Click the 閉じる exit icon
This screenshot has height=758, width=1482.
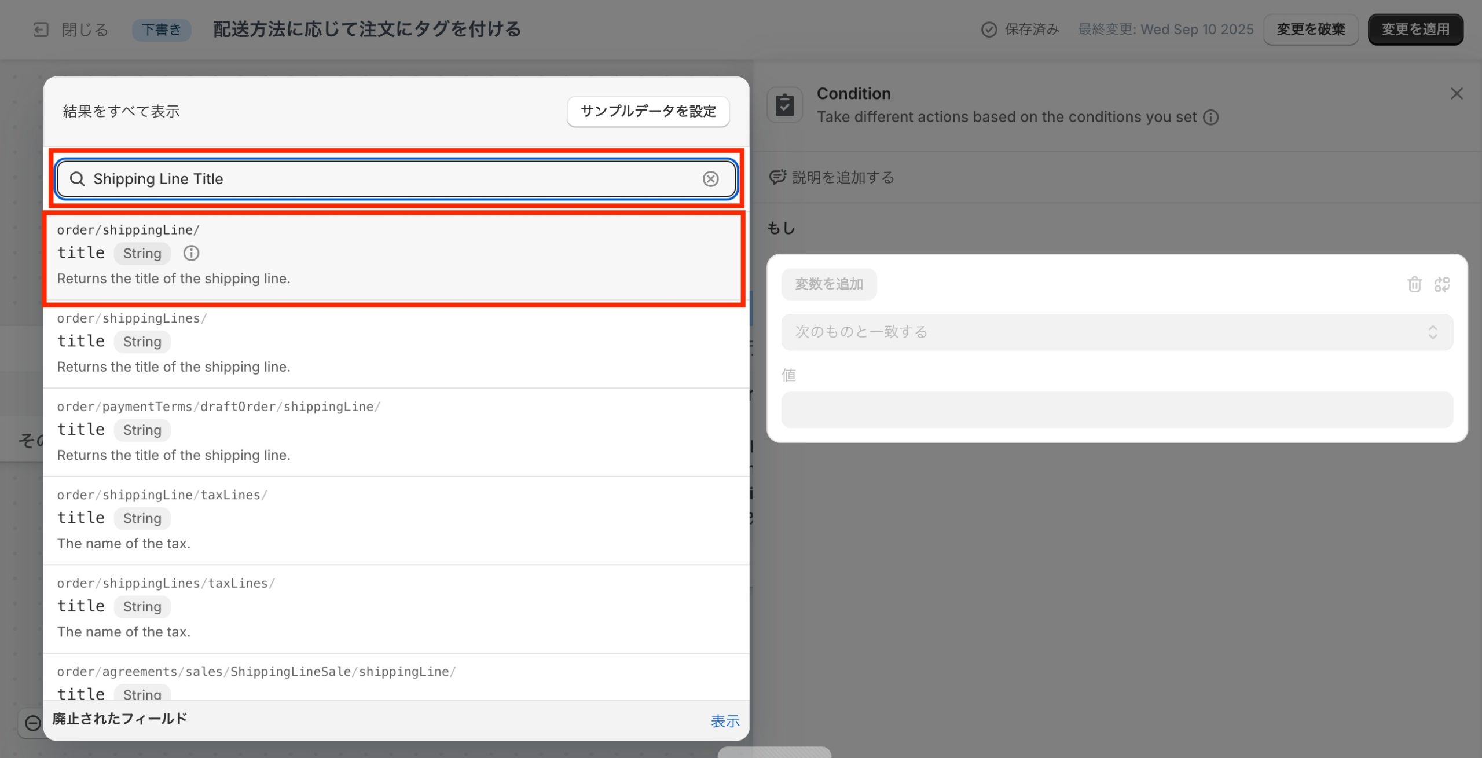point(41,30)
